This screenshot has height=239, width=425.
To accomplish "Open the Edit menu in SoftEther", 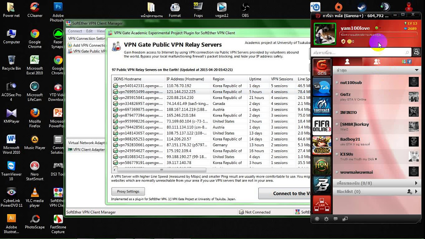I will [x=90, y=31].
